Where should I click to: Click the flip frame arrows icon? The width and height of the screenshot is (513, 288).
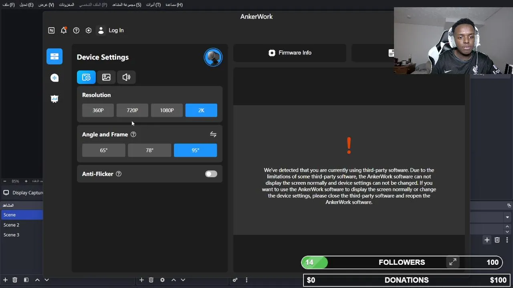pos(213,134)
